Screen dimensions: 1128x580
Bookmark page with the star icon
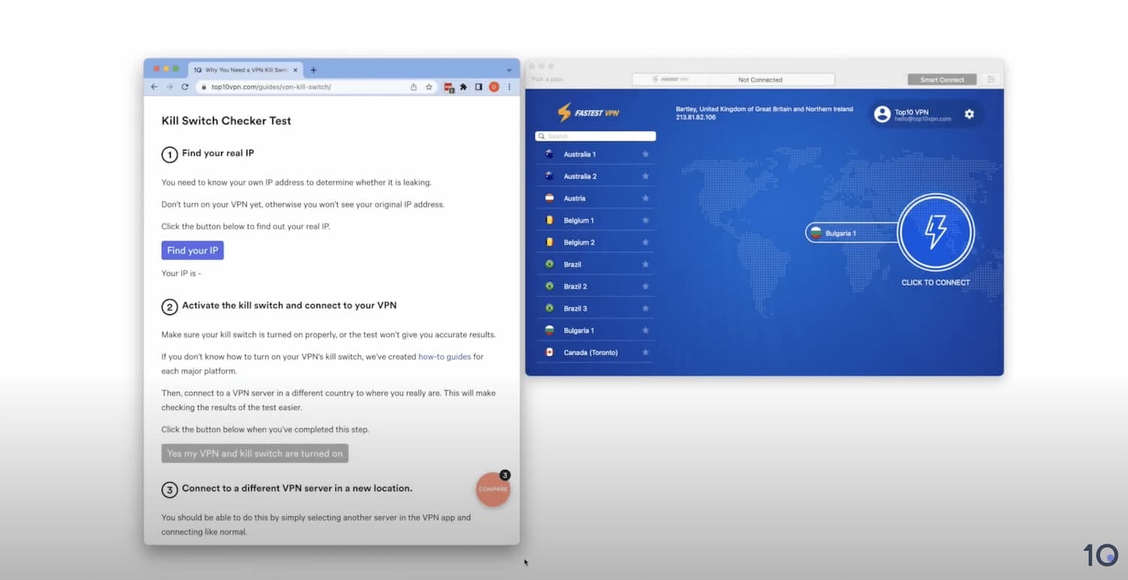point(429,87)
